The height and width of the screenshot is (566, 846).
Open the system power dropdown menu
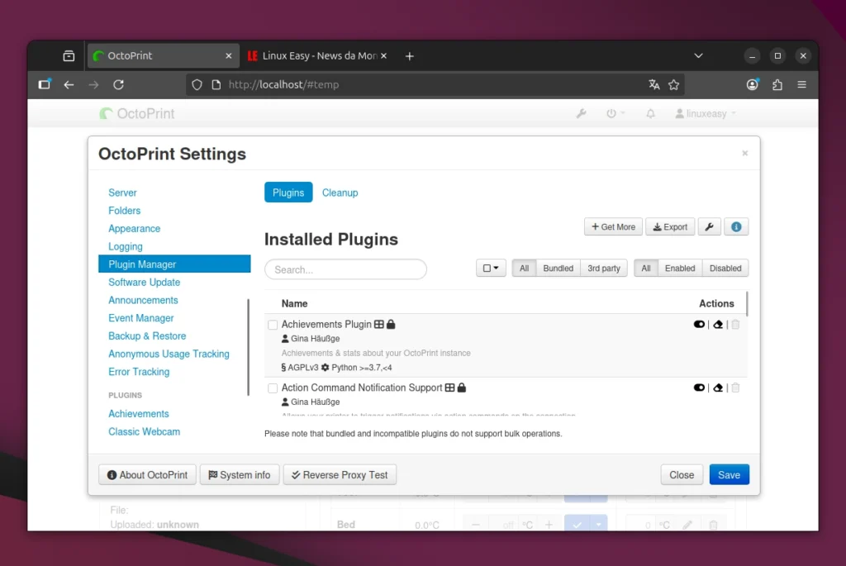click(x=615, y=114)
